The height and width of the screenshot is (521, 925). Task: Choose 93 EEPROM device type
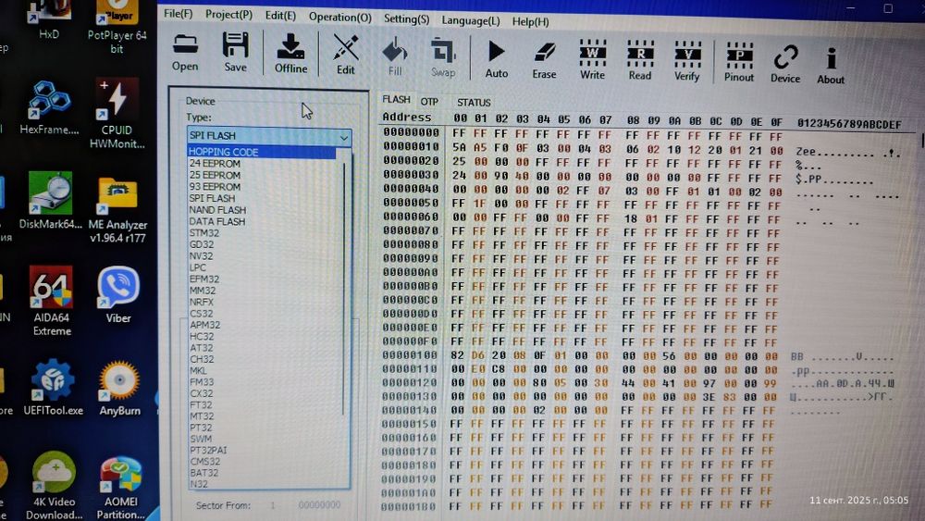[215, 186]
